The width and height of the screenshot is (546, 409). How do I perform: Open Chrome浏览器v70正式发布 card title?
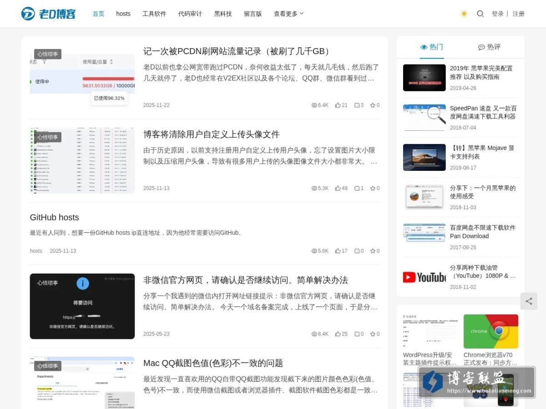point(491,359)
